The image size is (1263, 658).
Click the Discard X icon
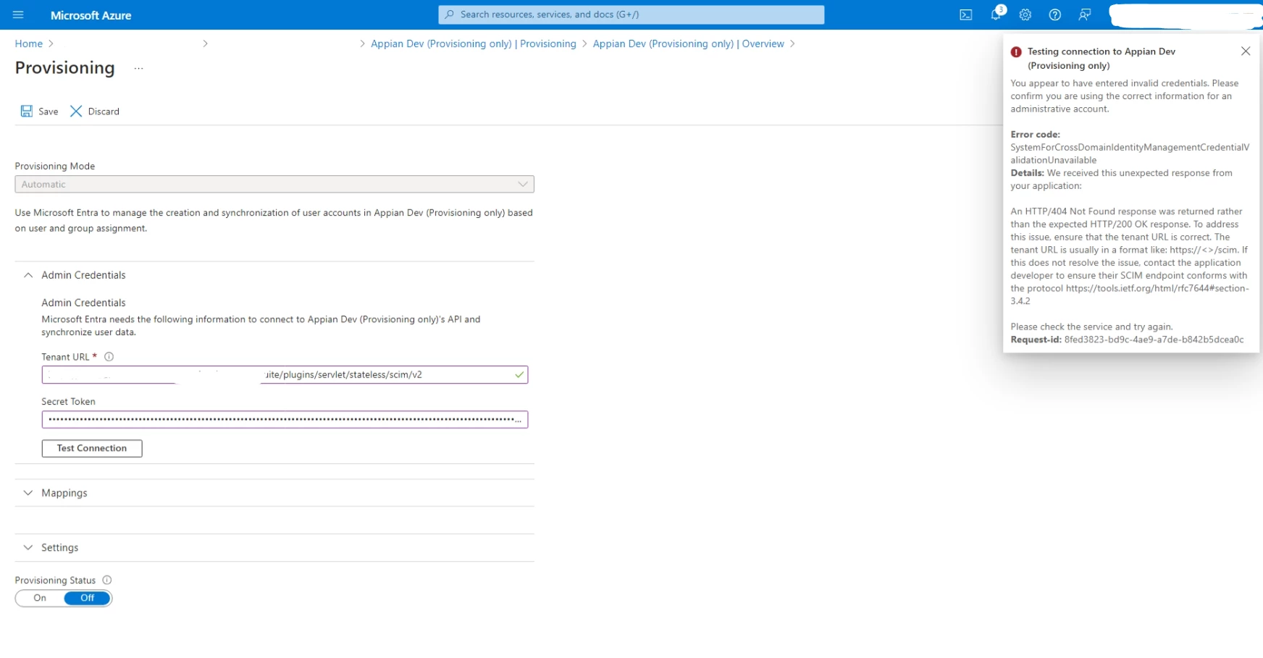point(76,111)
